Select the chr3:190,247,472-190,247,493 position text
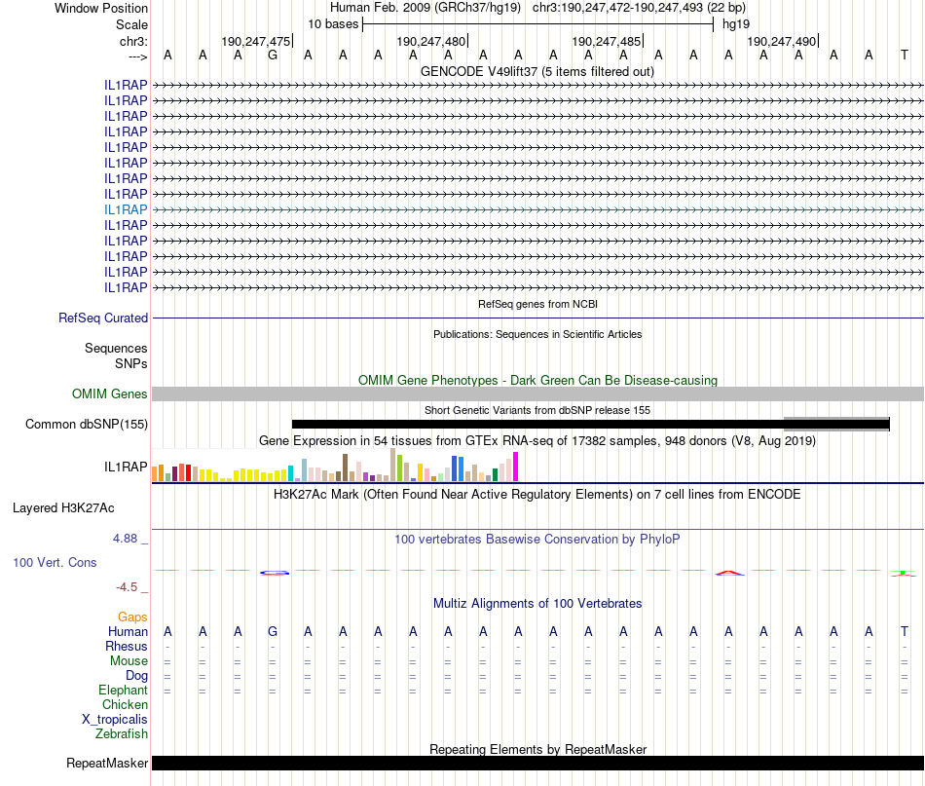Image resolution: width=925 pixels, height=786 pixels. 639,8
